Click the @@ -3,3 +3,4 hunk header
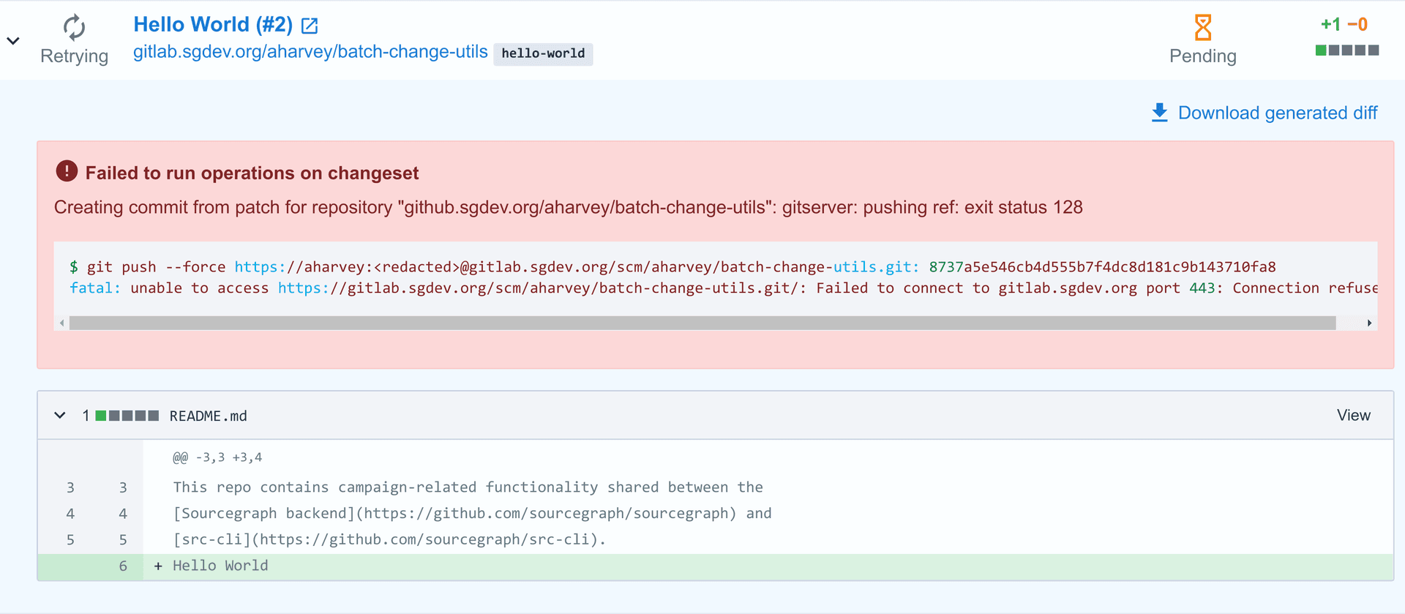The image size is (1405, 614). pyautogui.click(x=217, y=457)
